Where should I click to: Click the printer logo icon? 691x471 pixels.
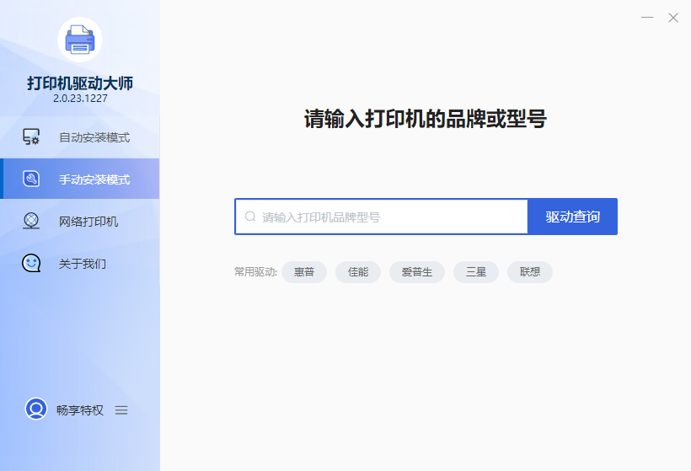tap(80, 40)
